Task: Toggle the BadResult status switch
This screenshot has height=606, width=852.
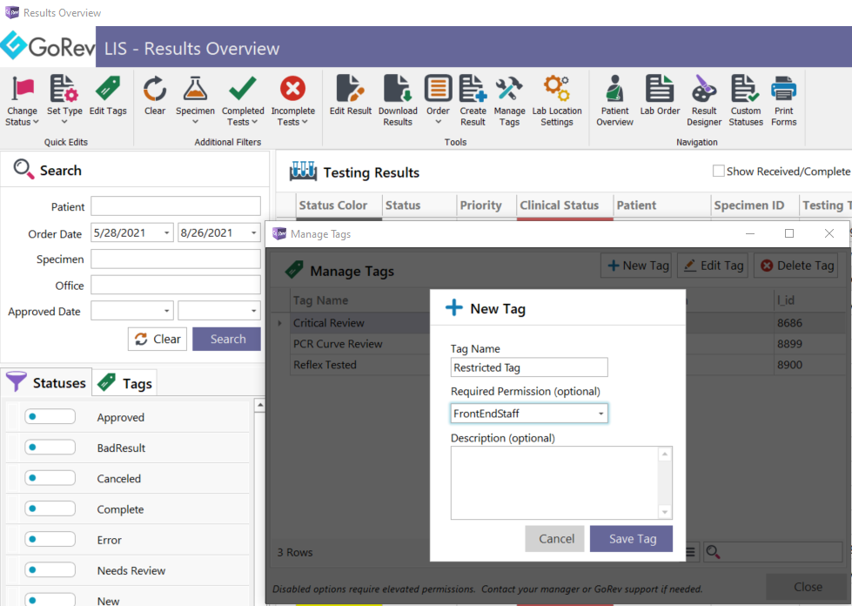Action: [50, 448]
